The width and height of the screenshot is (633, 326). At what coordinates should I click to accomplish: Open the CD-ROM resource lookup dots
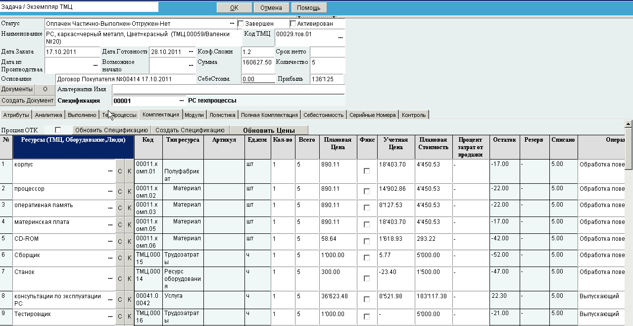pyautogui.click(x=110, y=242)
